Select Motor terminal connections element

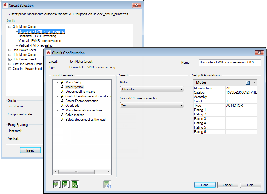pyautogui.click(x=84, y=110)
